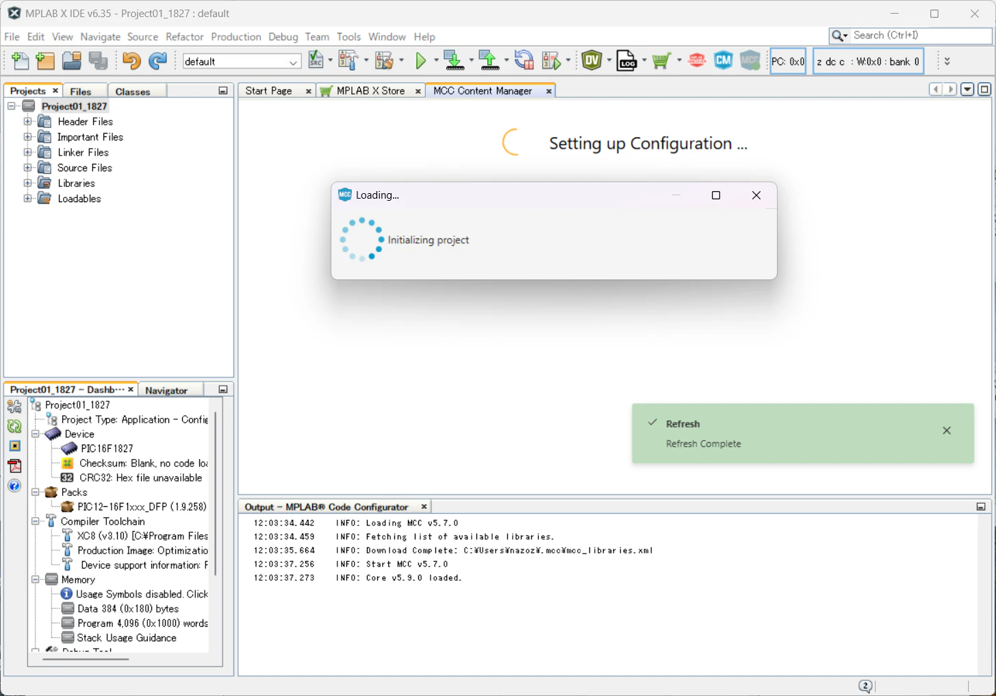
Task: Click the Search (Ctrl+I) input field
Action: [921, 36]
